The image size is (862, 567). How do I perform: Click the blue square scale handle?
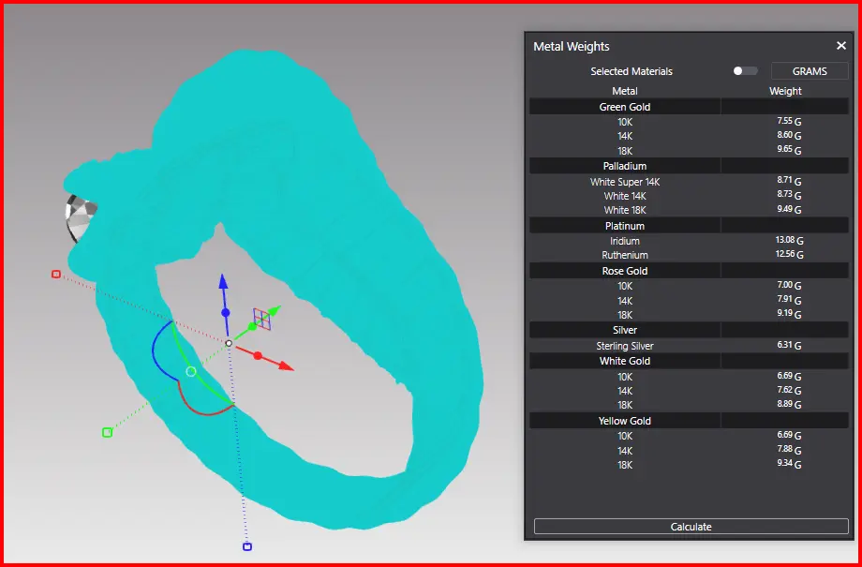tap(247, 546)
